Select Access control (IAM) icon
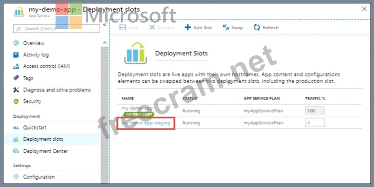Screen dimensions: 374x187 coord(16,66)
